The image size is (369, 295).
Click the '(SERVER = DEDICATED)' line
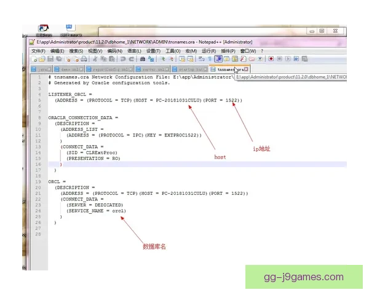click(x=95, y=205)
